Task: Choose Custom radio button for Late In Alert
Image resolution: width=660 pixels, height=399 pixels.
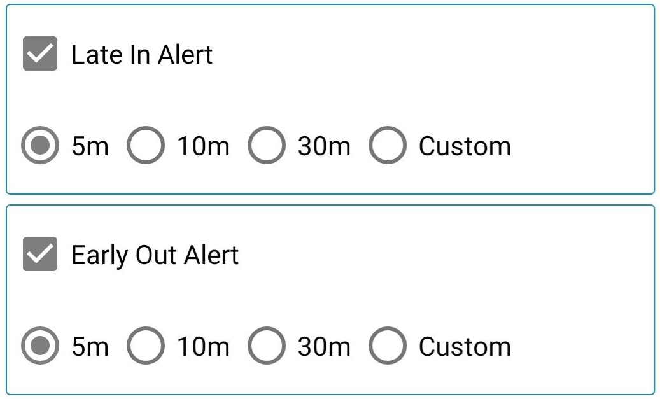Action: tap(387, 146)
